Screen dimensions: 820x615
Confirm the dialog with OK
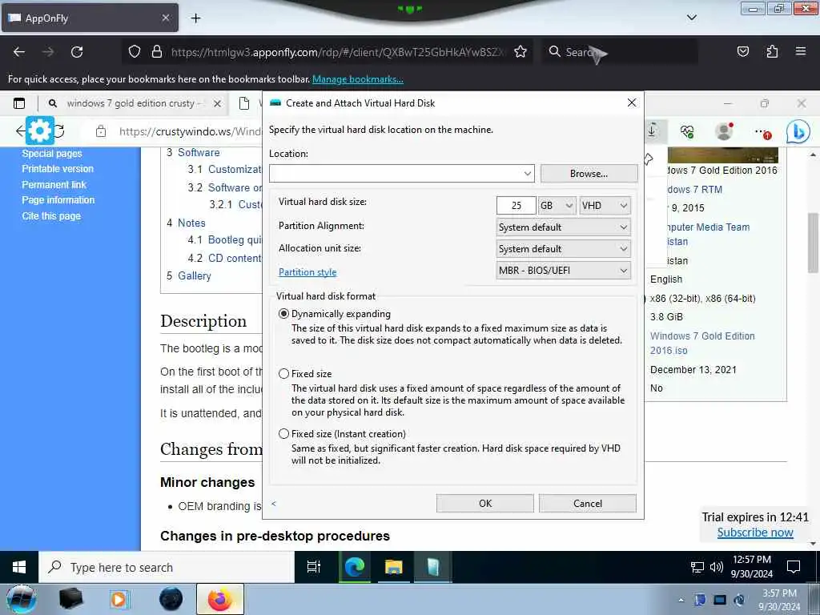484,503
